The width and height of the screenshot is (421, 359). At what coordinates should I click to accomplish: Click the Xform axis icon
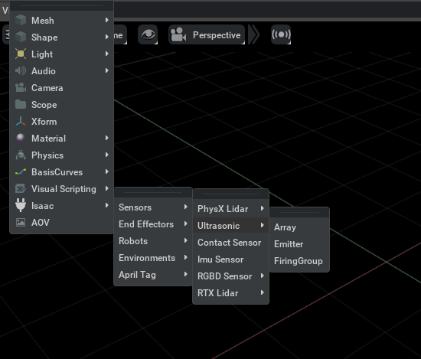(21, 122)
